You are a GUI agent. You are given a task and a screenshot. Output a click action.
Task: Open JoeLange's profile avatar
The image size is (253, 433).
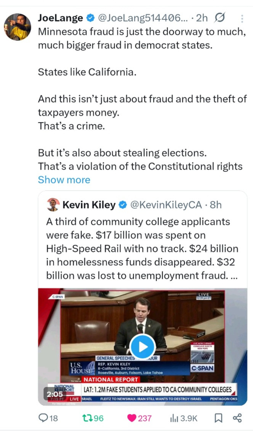click(x=18, y=27)
